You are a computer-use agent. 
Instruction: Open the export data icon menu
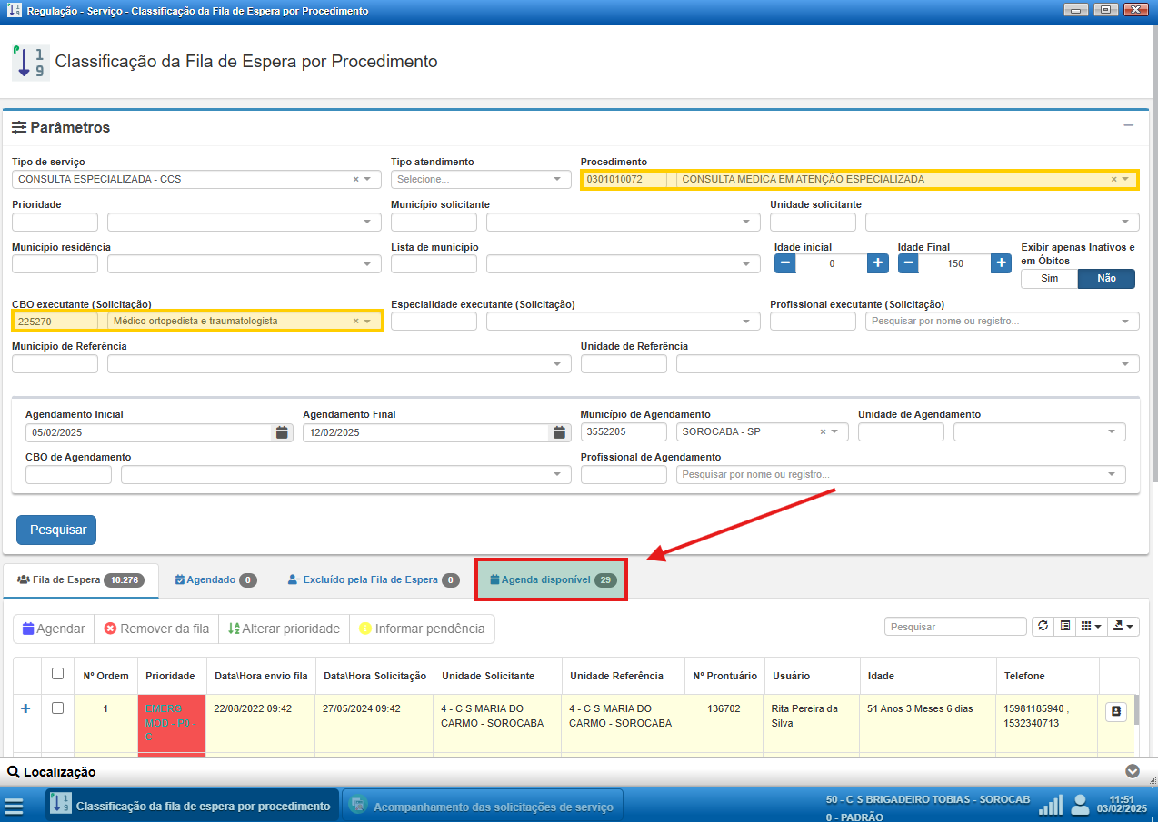click(1125, 626)
